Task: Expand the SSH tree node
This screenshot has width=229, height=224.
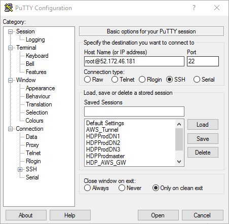Action: [x=20, y=169]
